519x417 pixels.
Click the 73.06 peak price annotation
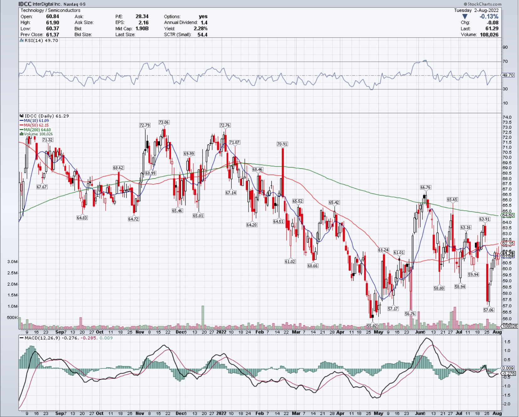(164, 122)
